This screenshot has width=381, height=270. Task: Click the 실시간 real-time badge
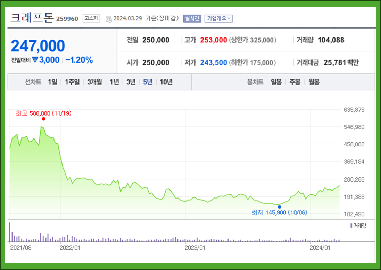point(192,18)
